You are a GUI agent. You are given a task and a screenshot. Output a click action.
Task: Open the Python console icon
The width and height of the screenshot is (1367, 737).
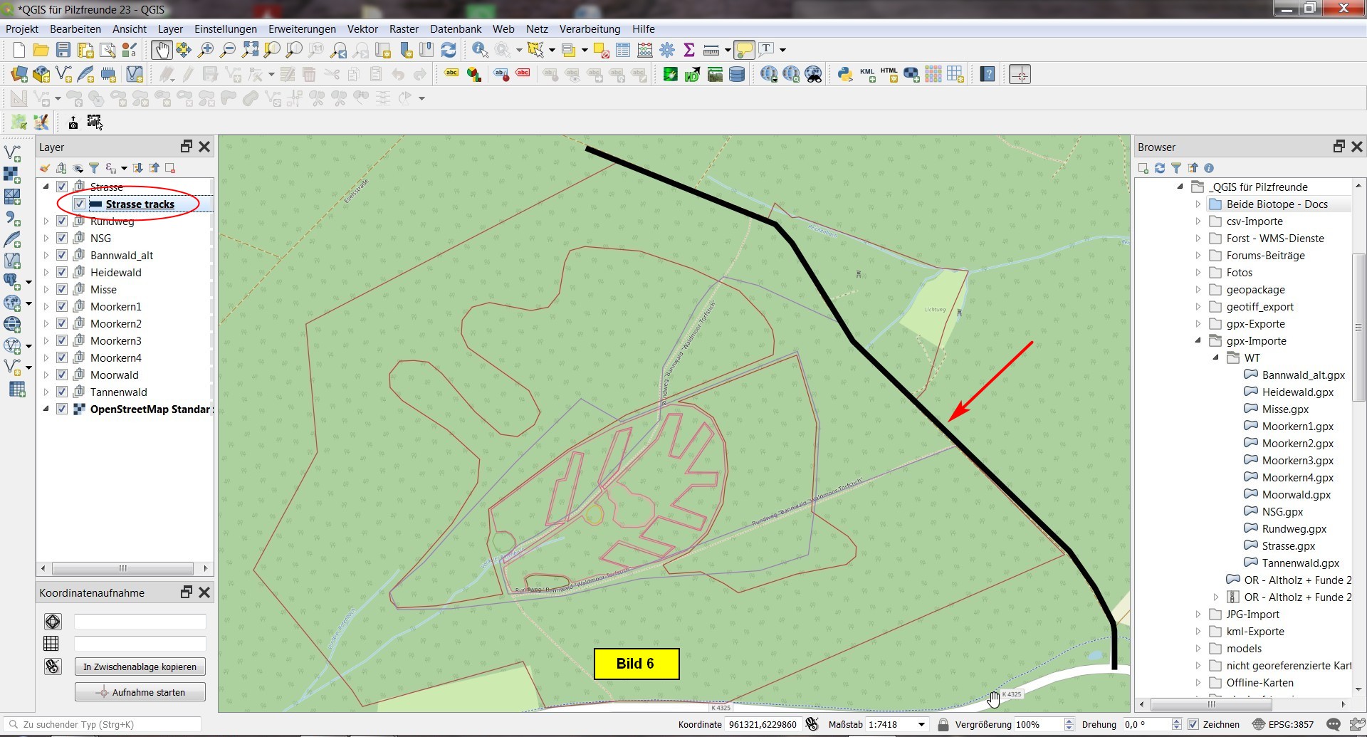pos(845,74)
